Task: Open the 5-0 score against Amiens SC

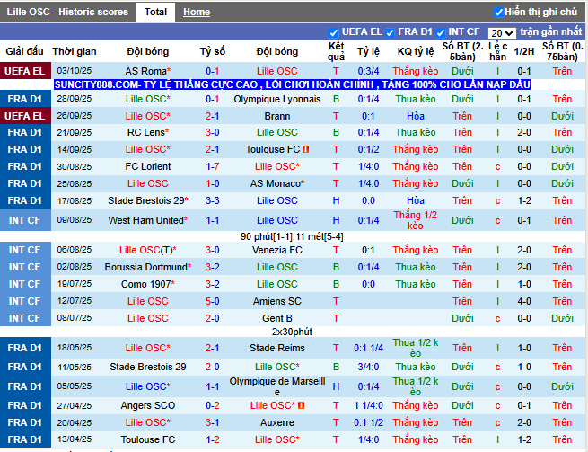Action: (x=212, y=301)
